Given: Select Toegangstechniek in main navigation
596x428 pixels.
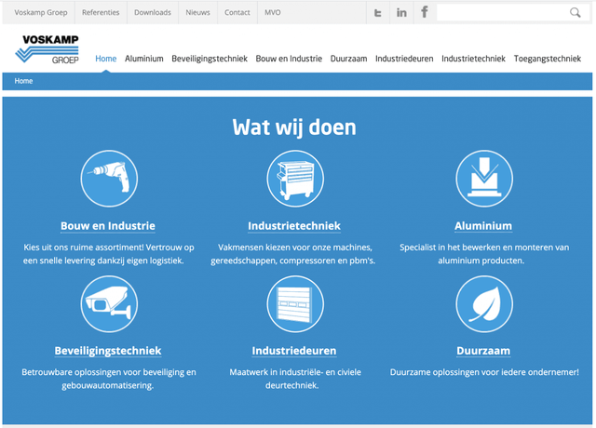Looking at the screenshot, I should (548, 59).
